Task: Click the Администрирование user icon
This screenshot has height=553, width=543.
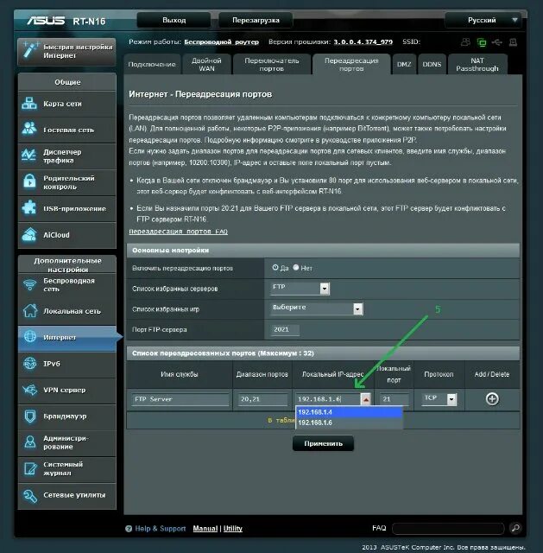Action: [30, 442]
